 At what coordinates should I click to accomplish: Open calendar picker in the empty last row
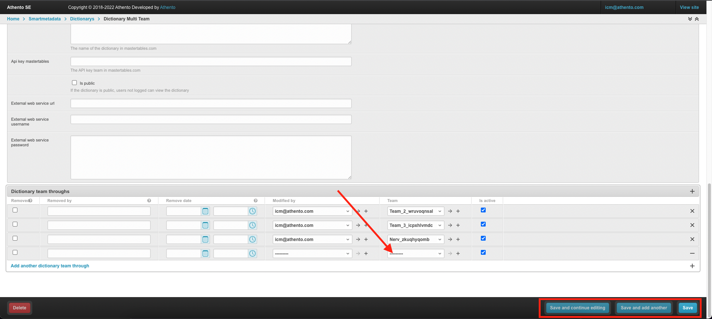[205, 254]
